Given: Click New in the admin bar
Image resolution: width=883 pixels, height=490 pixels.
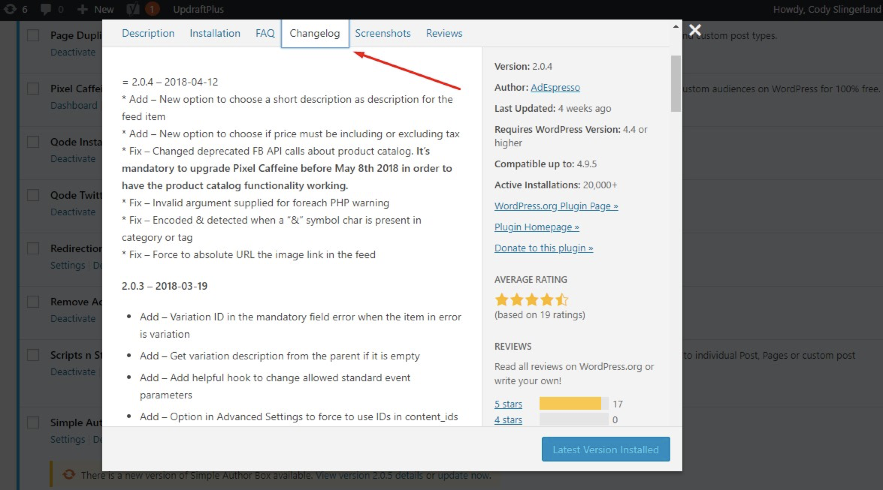Looking at the screenshot, I should pos(104,9).
